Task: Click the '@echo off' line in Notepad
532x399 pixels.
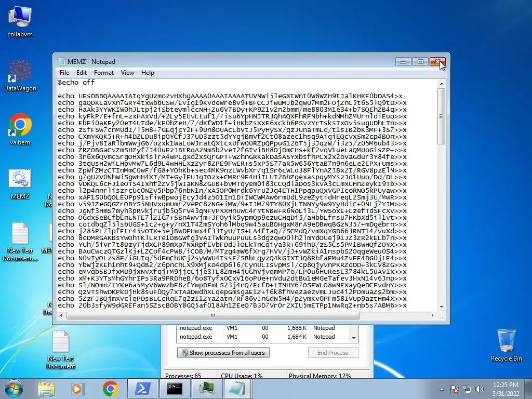Action: 76,83
